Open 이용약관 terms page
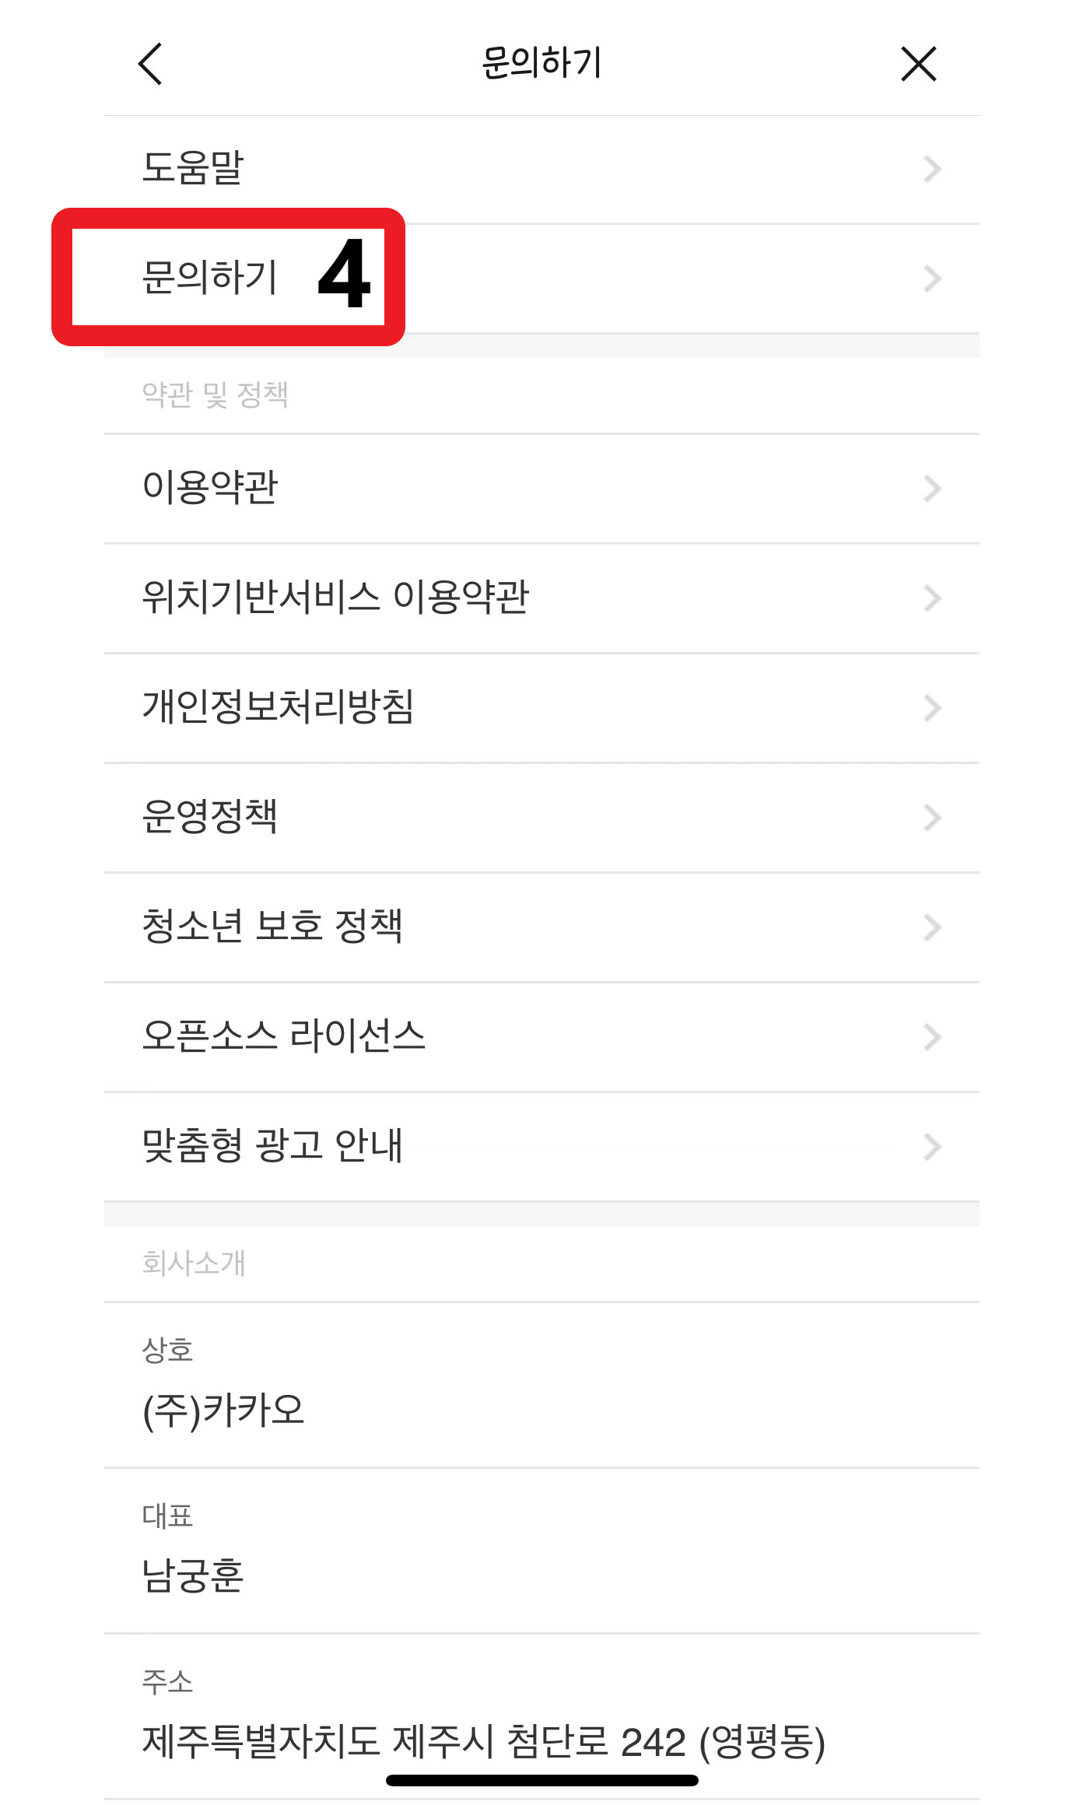Image resolution: width=1069 pixels, height=1805 pixels. tap(210, 488)
